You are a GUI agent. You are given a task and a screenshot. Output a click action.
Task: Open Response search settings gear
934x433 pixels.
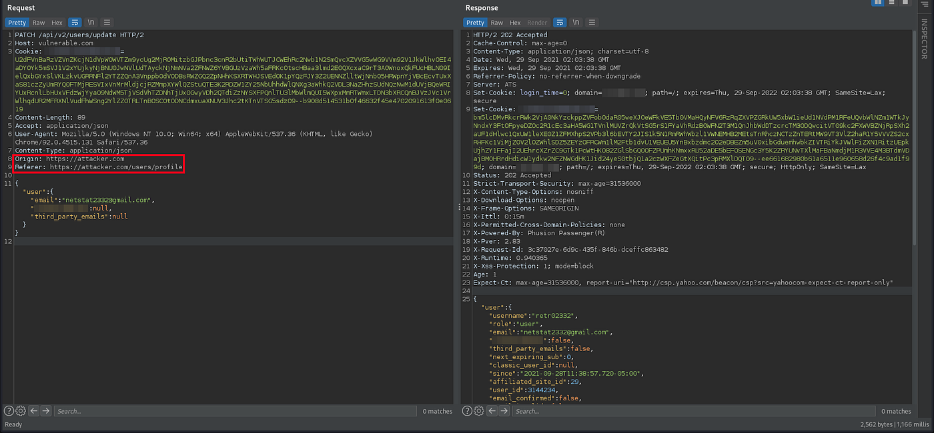tap(478, 411)
